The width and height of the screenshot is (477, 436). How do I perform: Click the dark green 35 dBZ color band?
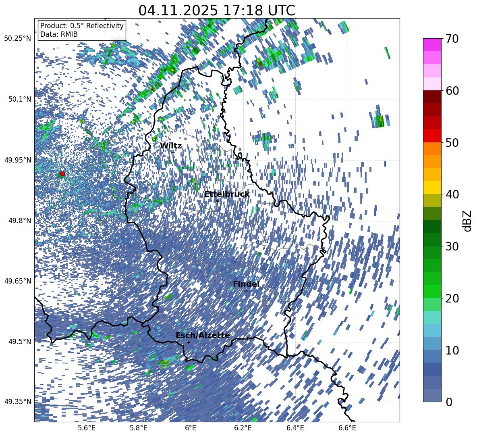pos(432,227)
